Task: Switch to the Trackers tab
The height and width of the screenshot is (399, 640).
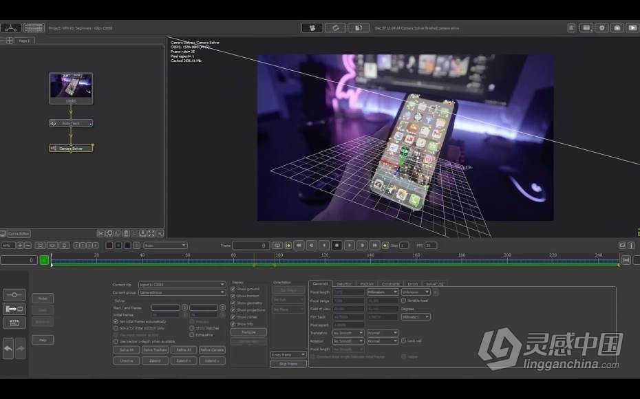Action: [367, 283]
